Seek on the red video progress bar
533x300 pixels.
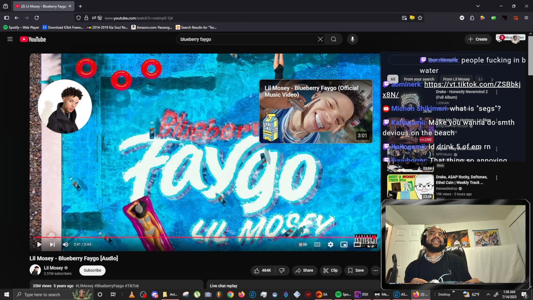point(205,237)
